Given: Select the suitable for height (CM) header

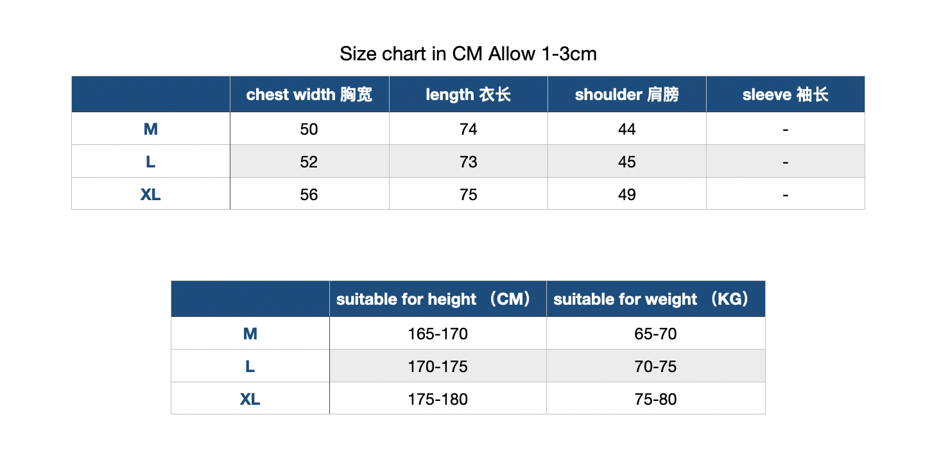Looking at the screenshot, I should pos(438,299).
